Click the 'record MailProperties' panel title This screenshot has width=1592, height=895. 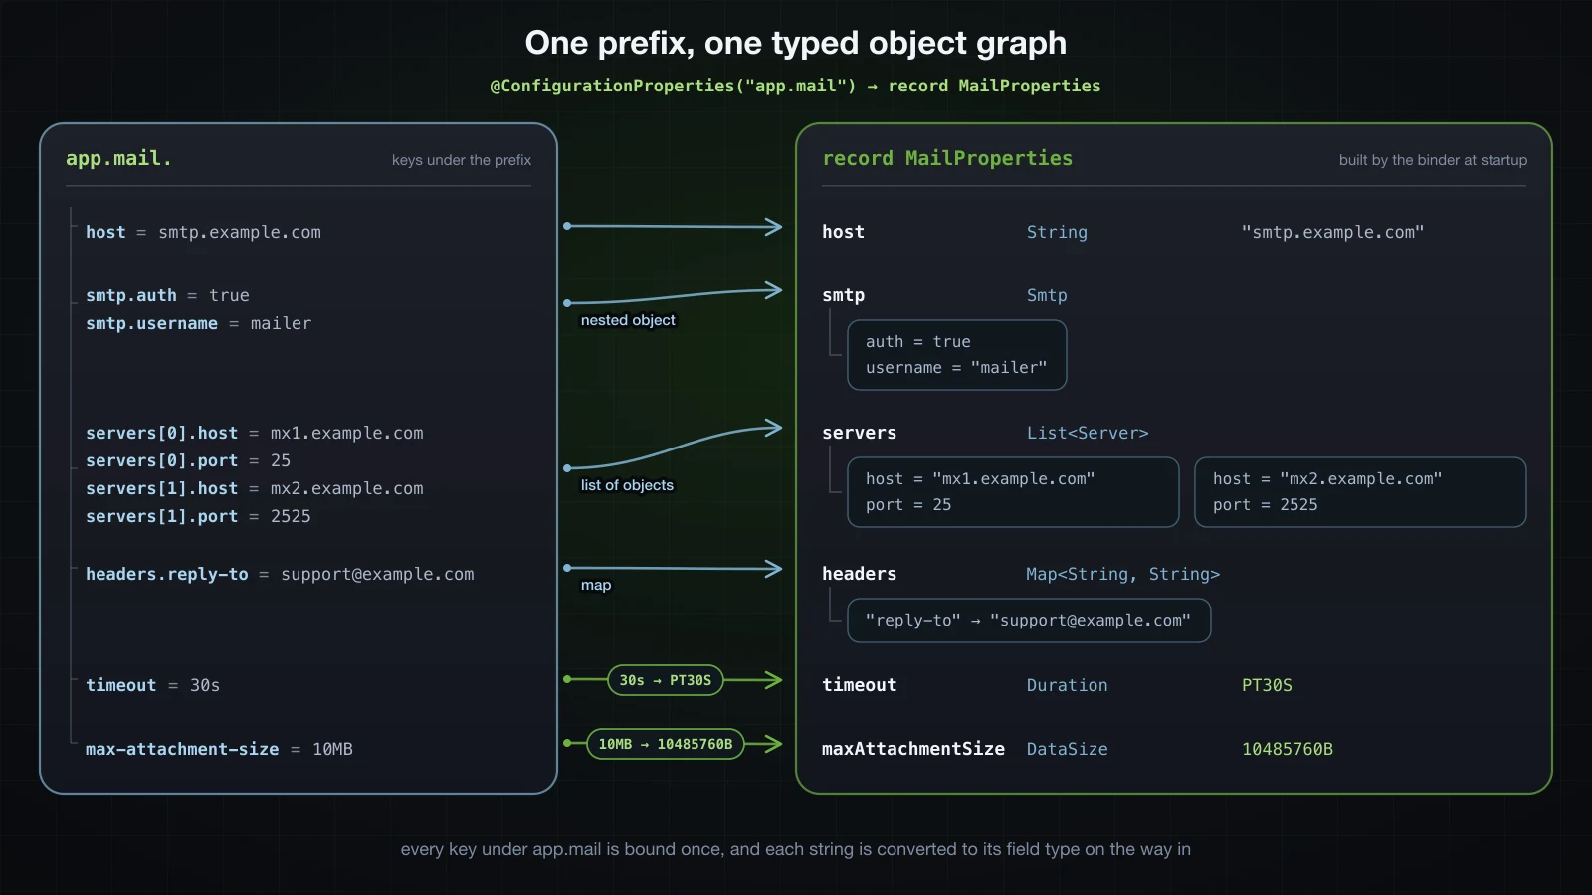point(947,158)
